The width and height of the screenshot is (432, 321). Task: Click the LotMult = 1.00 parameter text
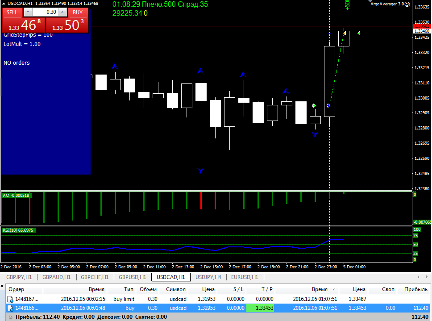(22, 44)
